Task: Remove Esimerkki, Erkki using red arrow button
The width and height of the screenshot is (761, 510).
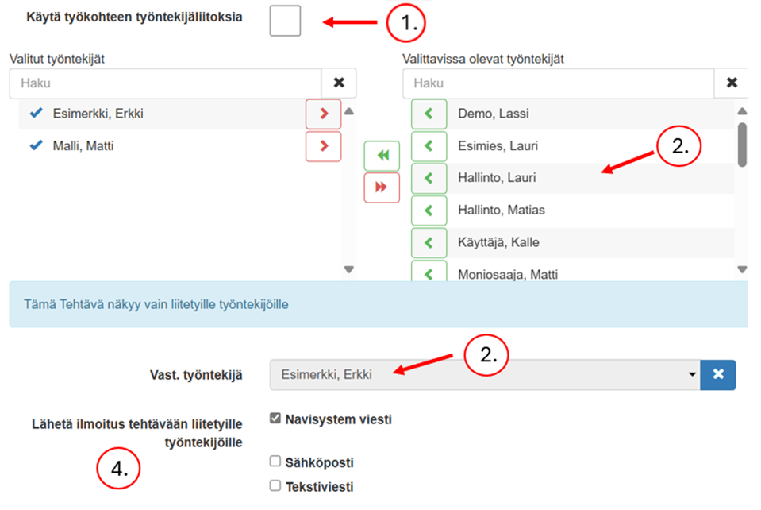Action: click(x=323, y=114)
